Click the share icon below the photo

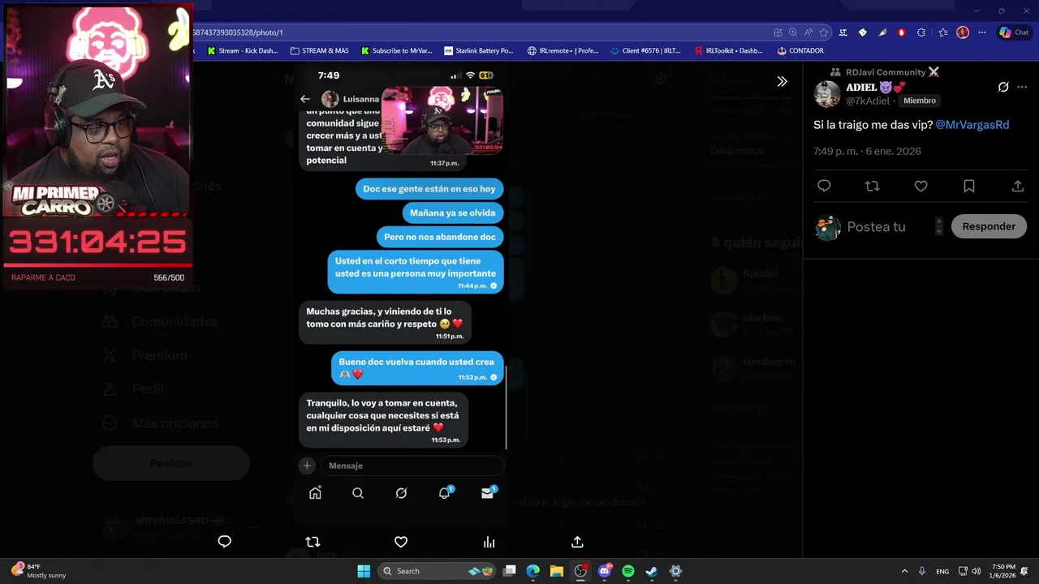point(577,542)
